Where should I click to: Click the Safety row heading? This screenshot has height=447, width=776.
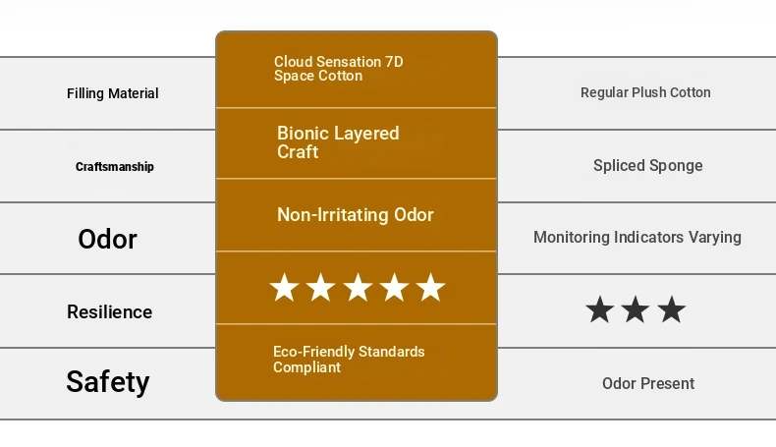point(108,381)
